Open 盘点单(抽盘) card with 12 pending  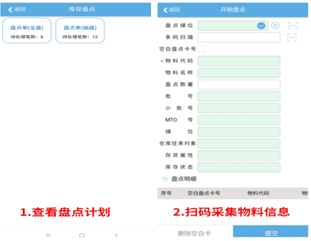coord(80,31)
